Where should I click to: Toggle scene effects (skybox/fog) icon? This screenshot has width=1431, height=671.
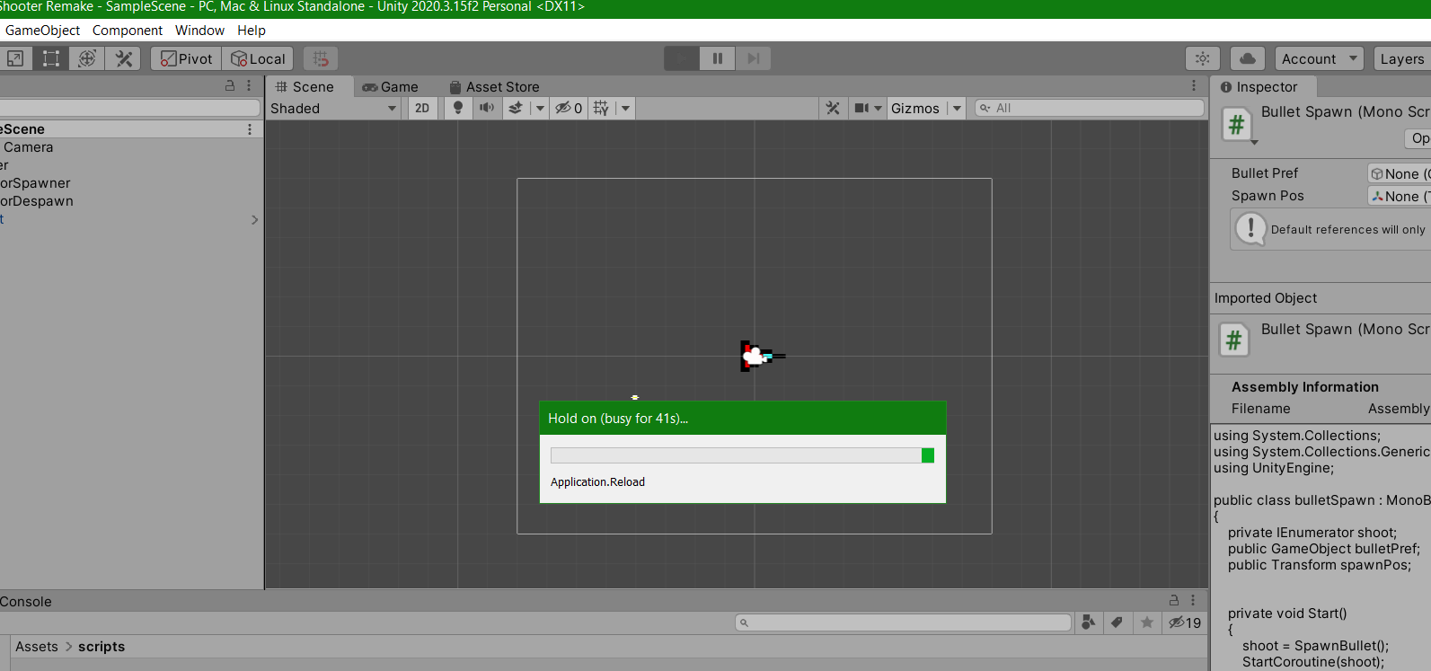coord(516,108)
